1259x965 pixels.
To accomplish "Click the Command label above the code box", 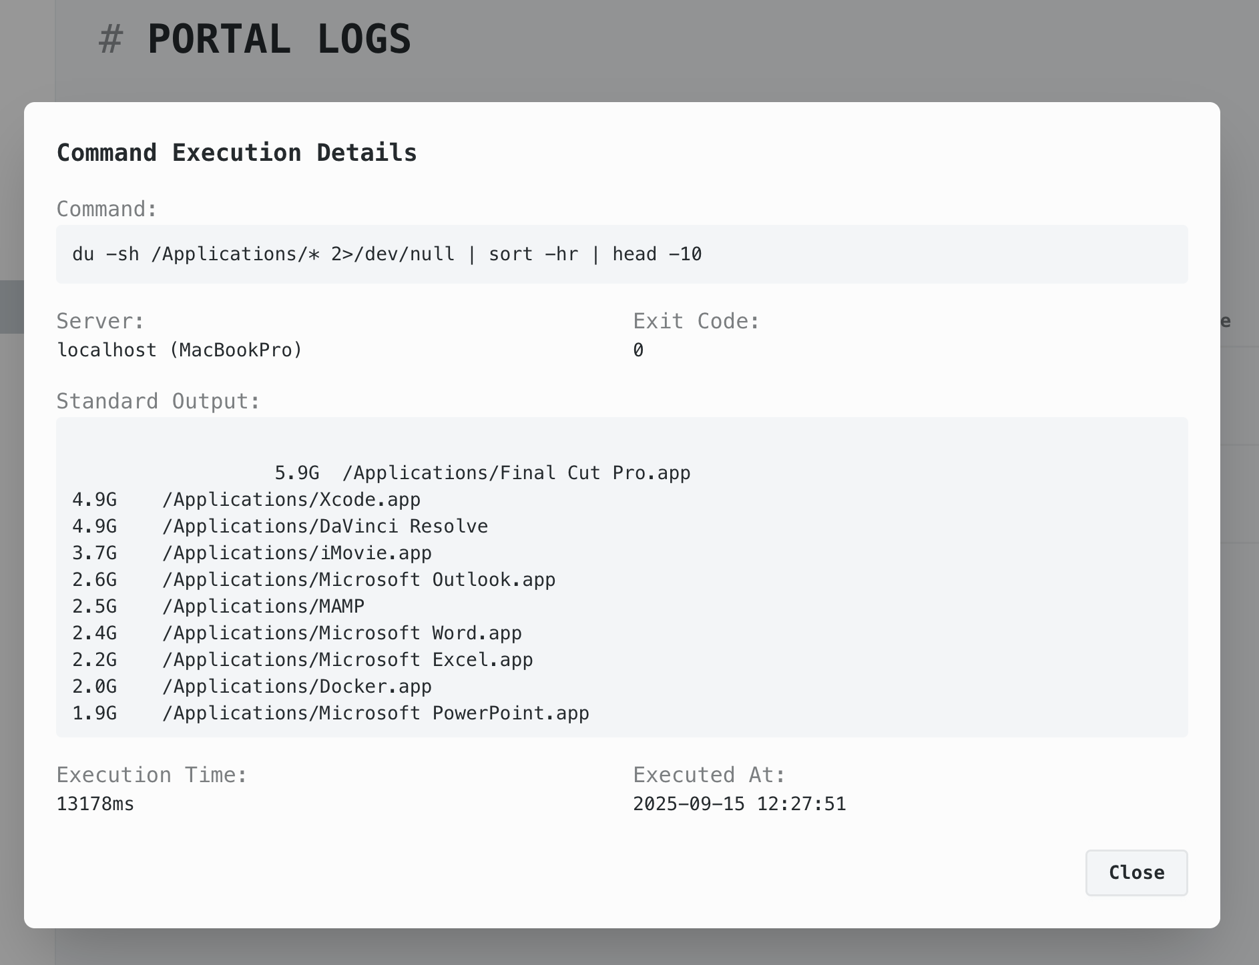I will [x=107, y=209].
